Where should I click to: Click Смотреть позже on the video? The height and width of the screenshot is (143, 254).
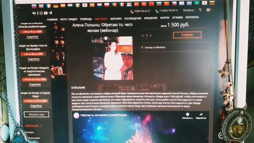click(188, 116)
